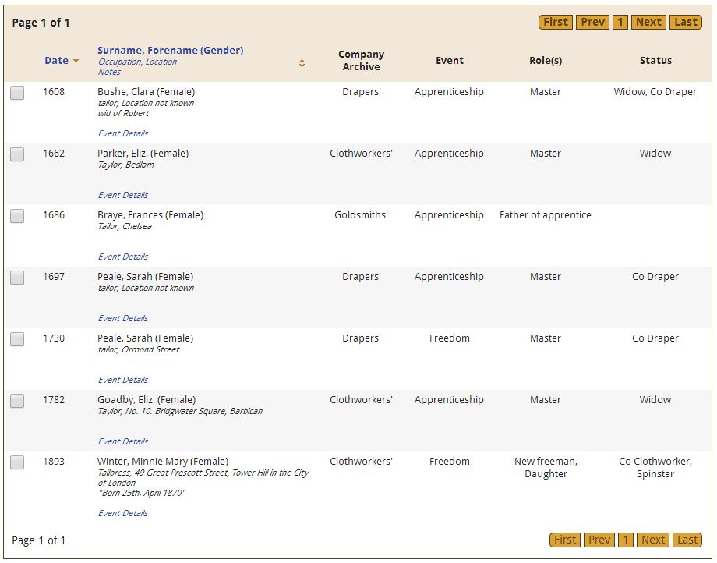Click the Occupation, Location header link
This screenshot has height=563, width=717.
click(137, 62)
